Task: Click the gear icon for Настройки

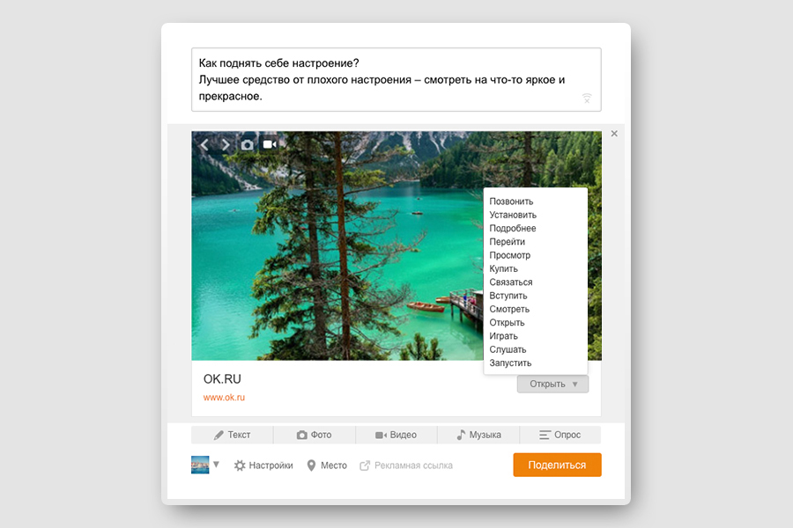Action: (x=240, y=466)
